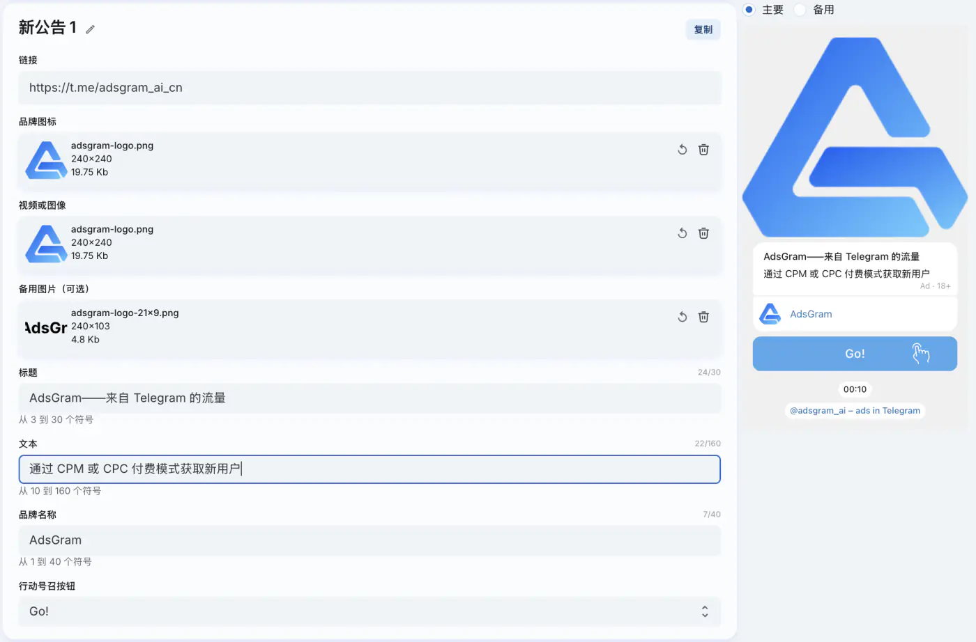Click the 00:10 timer badge

point(855,389)
